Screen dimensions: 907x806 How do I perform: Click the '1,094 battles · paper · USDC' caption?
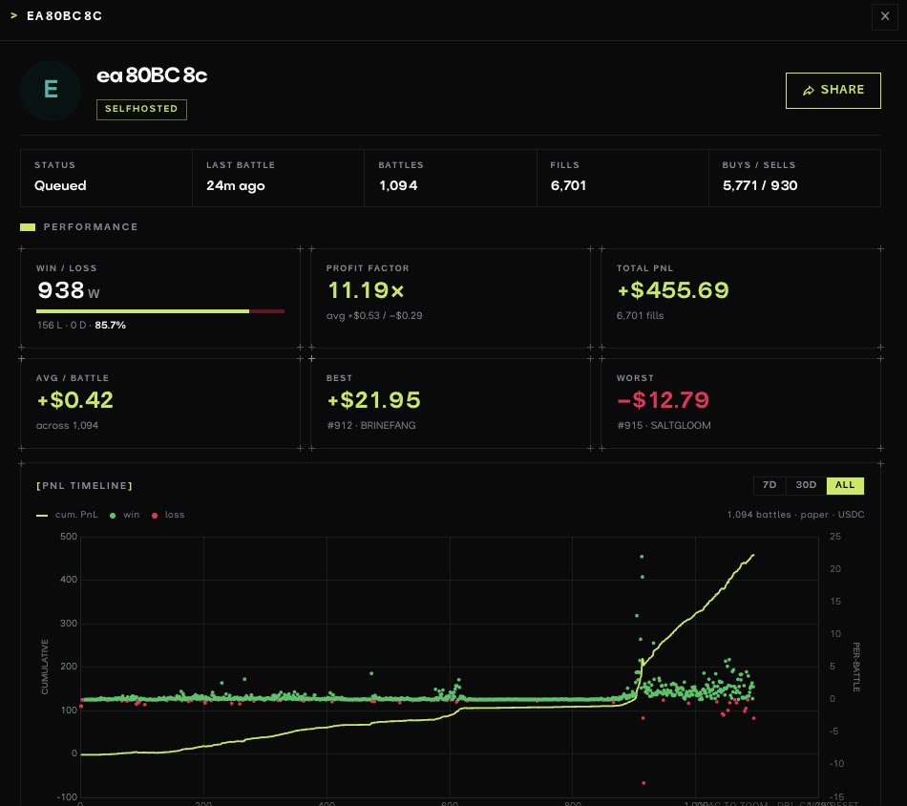click(x=795, y=515)
